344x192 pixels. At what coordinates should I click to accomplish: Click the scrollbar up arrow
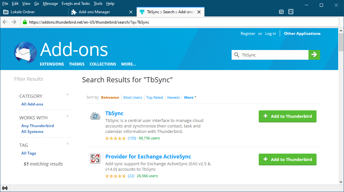coord(341,31)
